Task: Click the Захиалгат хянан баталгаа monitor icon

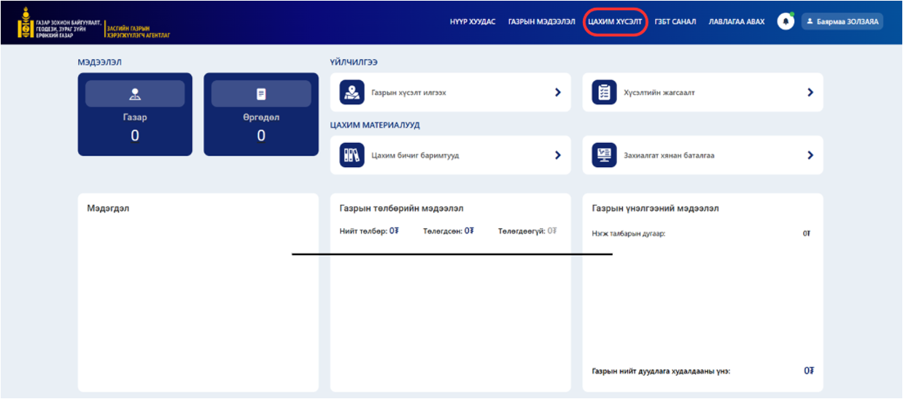Action: [604, 155]
